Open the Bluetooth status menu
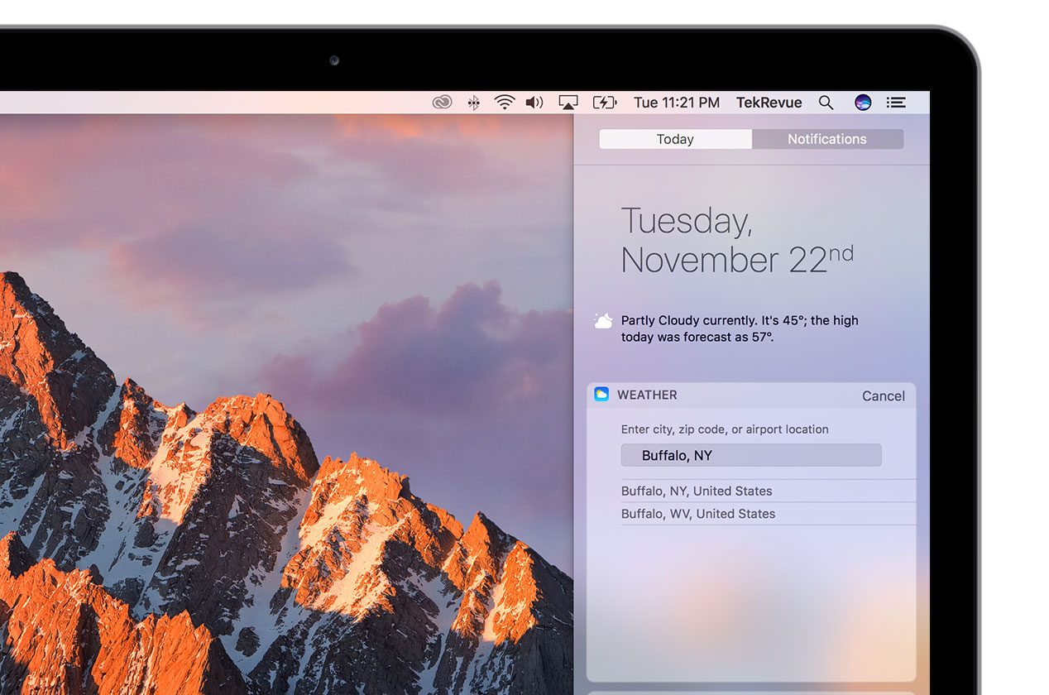1049x695 pixels. (x=473, y=103)
